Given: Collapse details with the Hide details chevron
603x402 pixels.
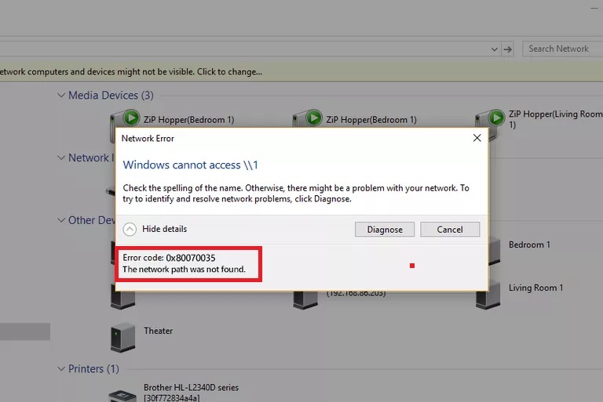Looking at the screenshot, I should pos(130,230).
